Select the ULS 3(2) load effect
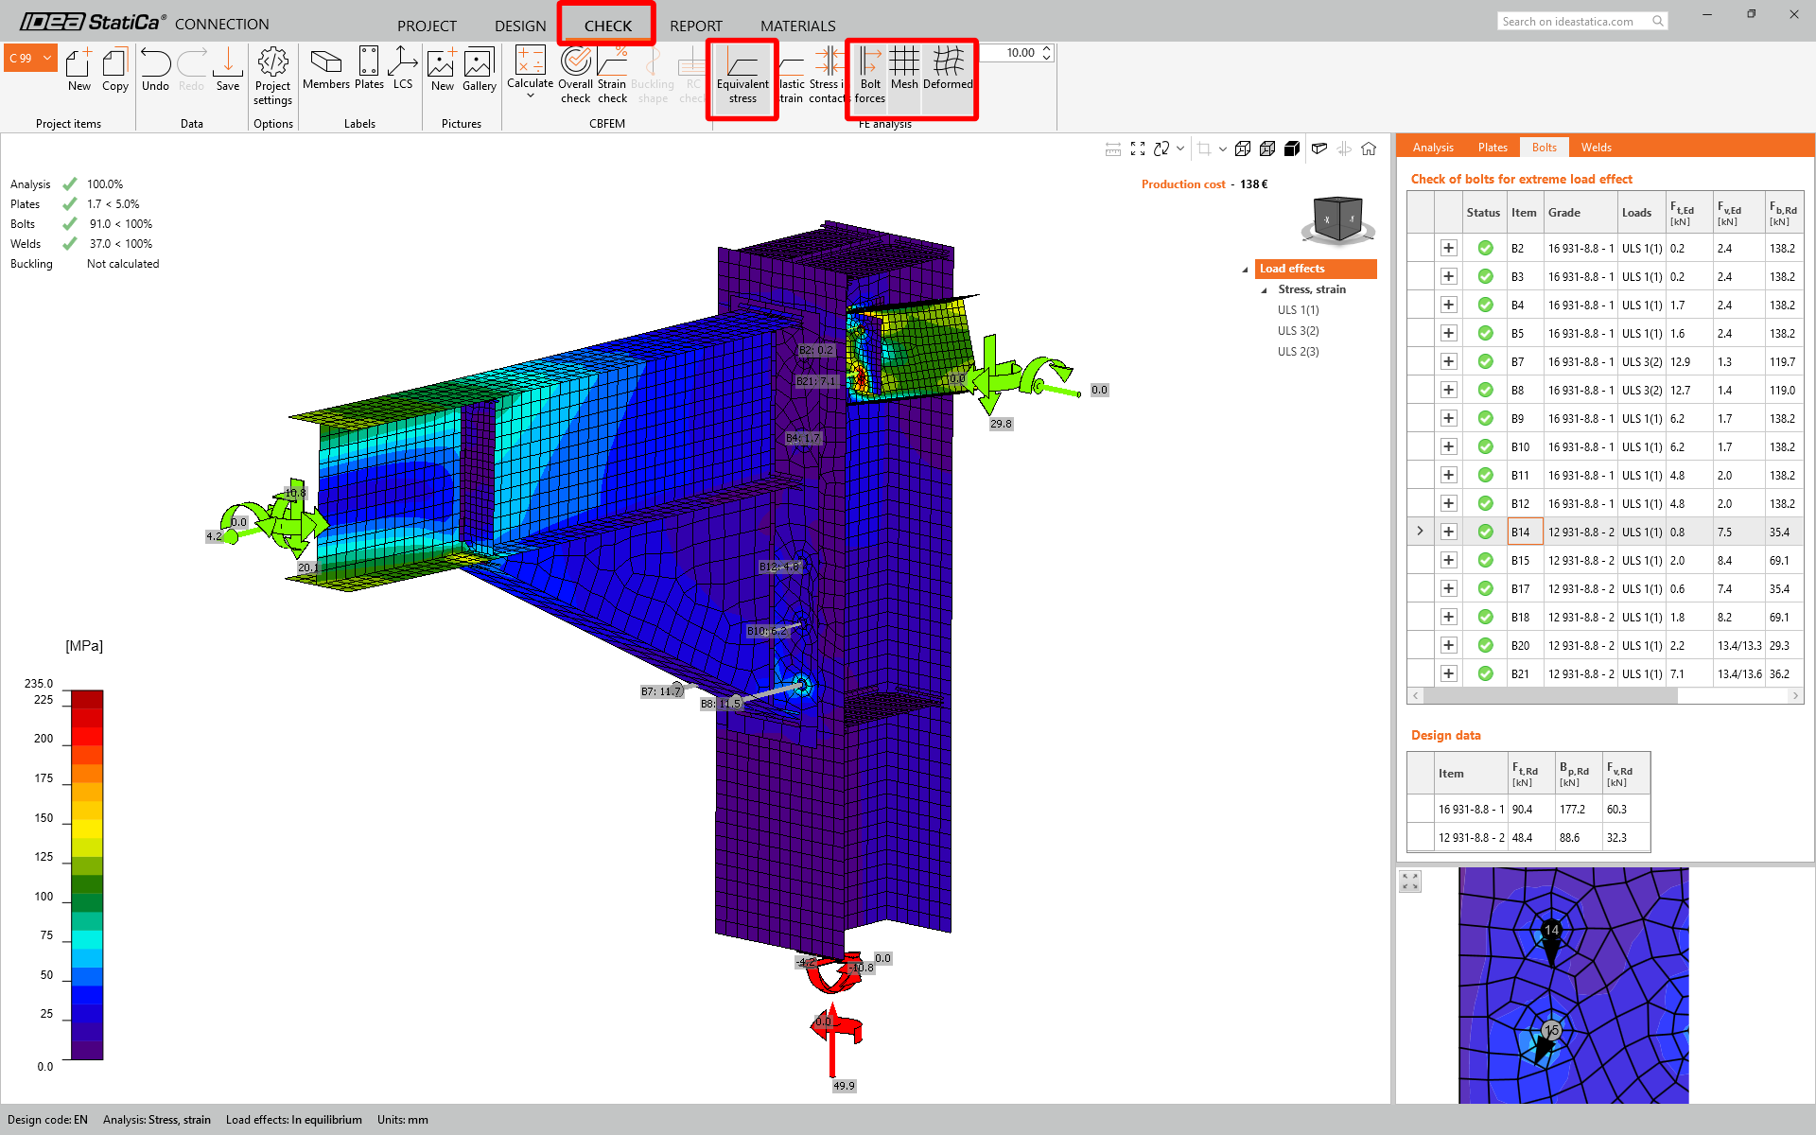 point(1298,331)
